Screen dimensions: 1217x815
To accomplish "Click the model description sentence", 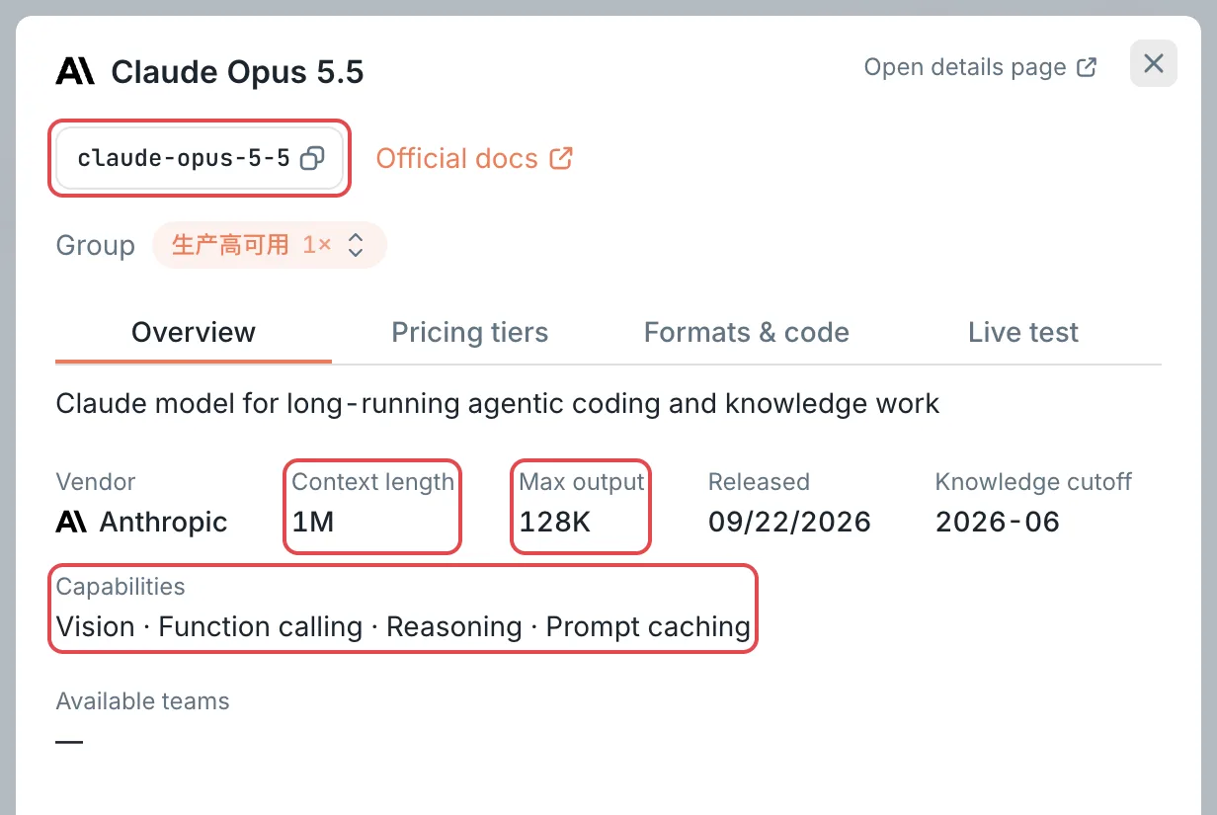I will coord(498,403).
